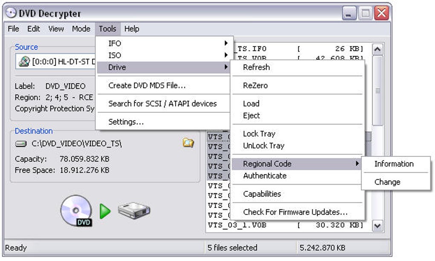Minimize the DVD Decrypter window
The width and height of the screenshot is (435, 261).
349,13
